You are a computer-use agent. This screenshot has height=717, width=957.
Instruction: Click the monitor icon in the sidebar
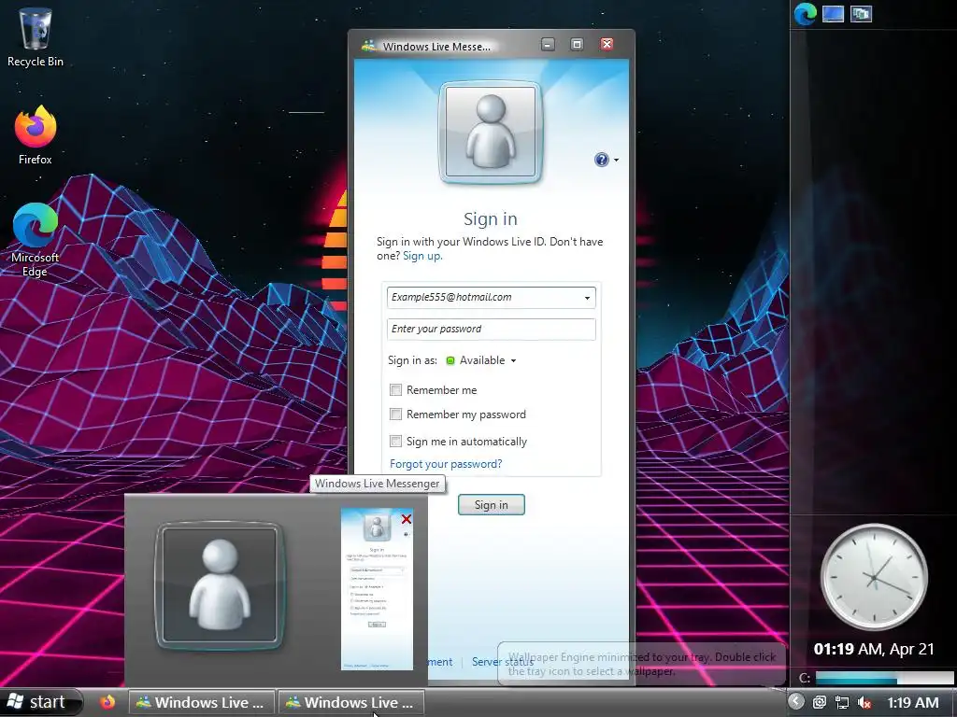point(833,13)
